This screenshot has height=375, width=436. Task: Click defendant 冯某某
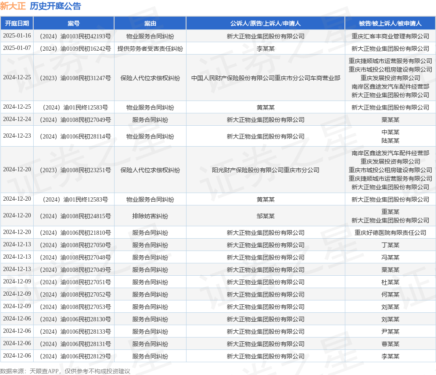(x=390, y=257)
